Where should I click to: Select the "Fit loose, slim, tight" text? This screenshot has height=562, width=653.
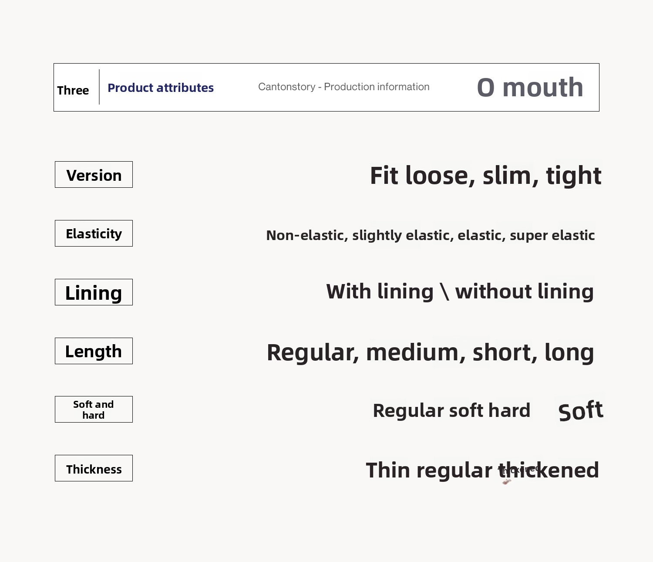[x=485, y=176]
